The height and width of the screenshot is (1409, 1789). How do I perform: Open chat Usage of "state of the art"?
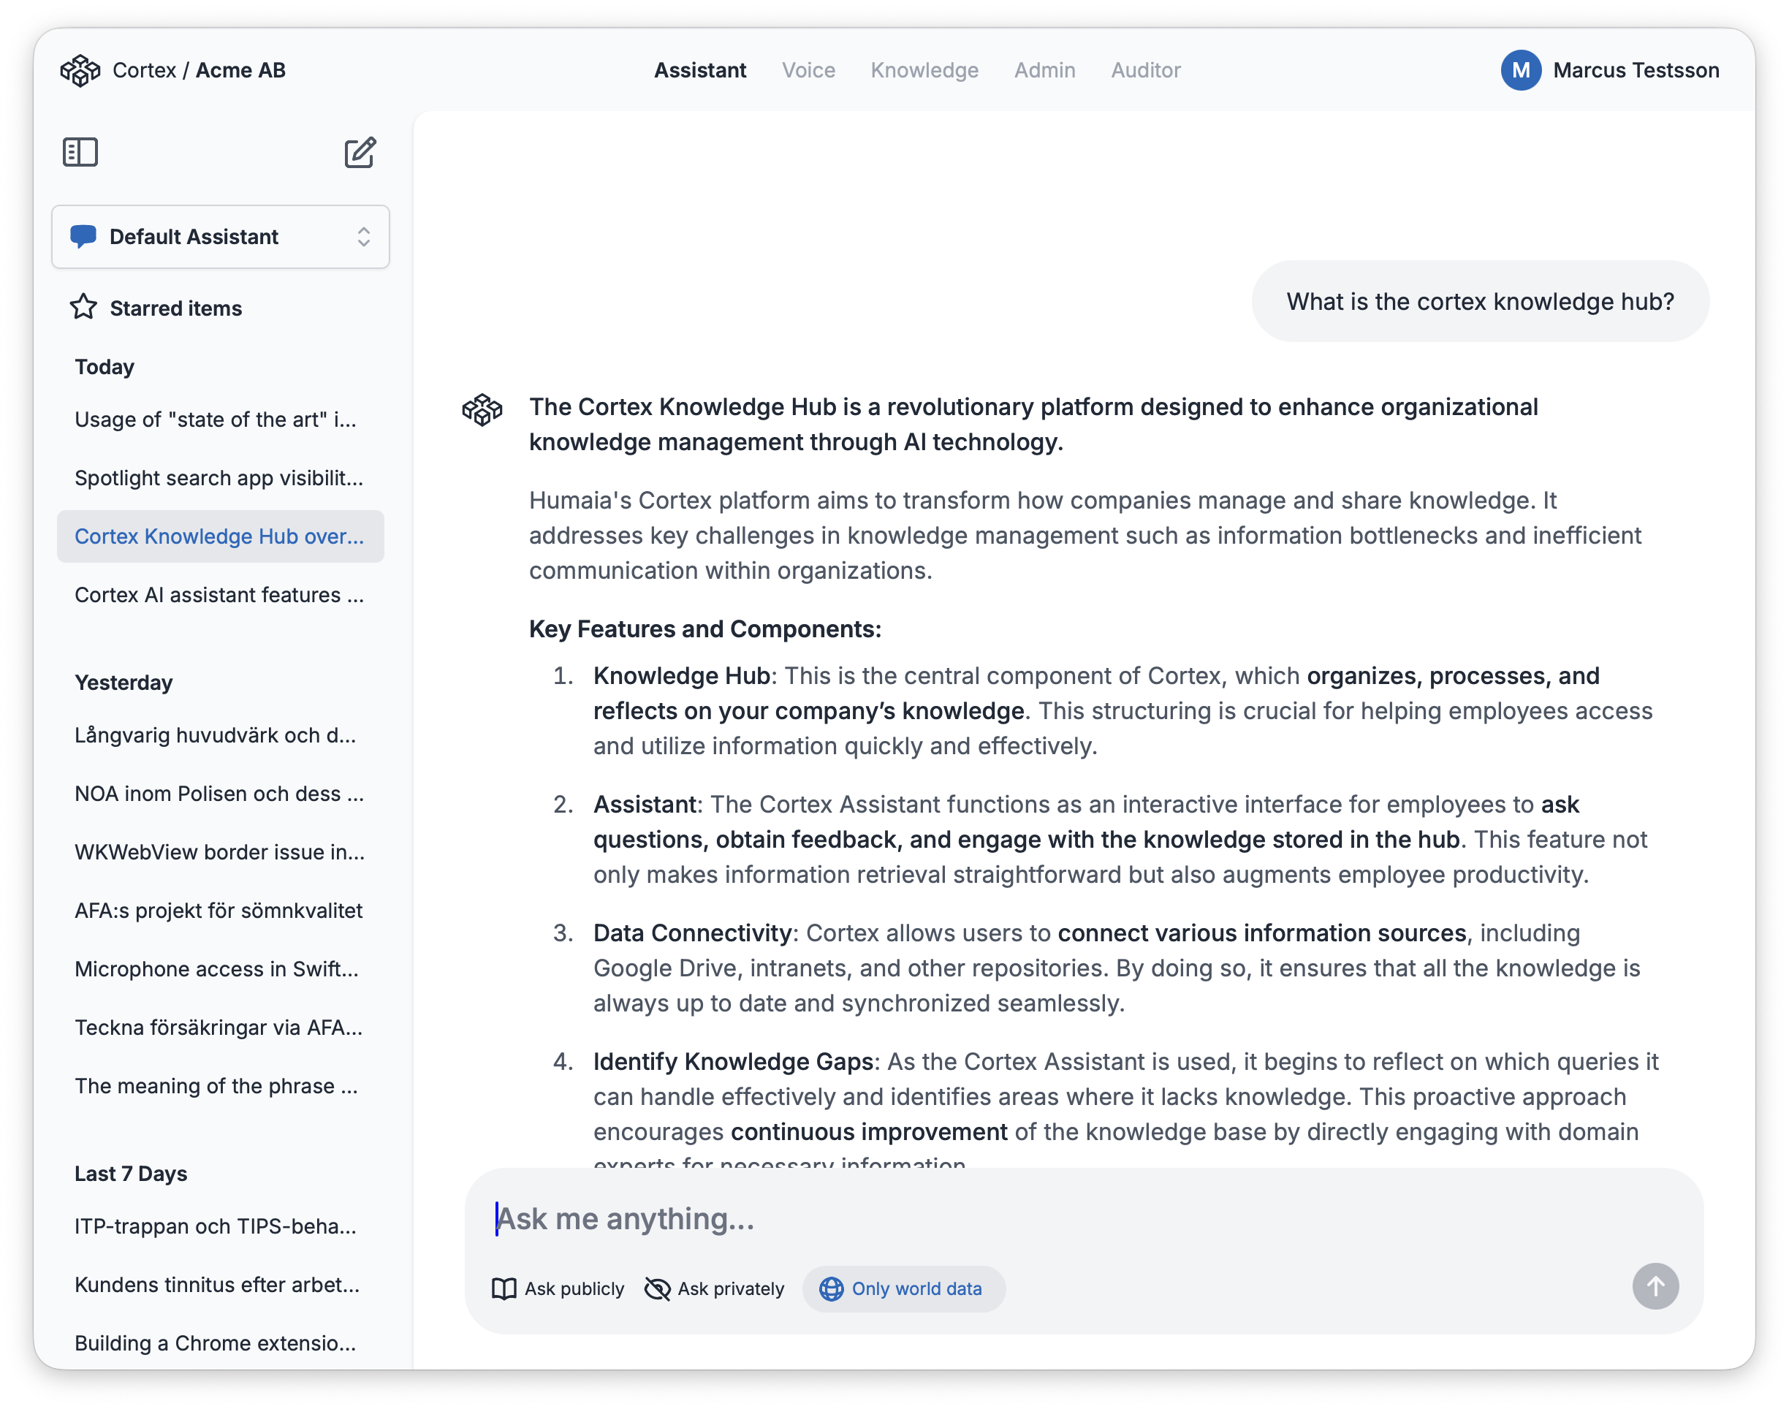pos(220,419)
